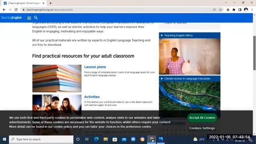
Task: Expand Climate Action in Language Education panel
Action: pyautogui.click(x=190, y=79)
